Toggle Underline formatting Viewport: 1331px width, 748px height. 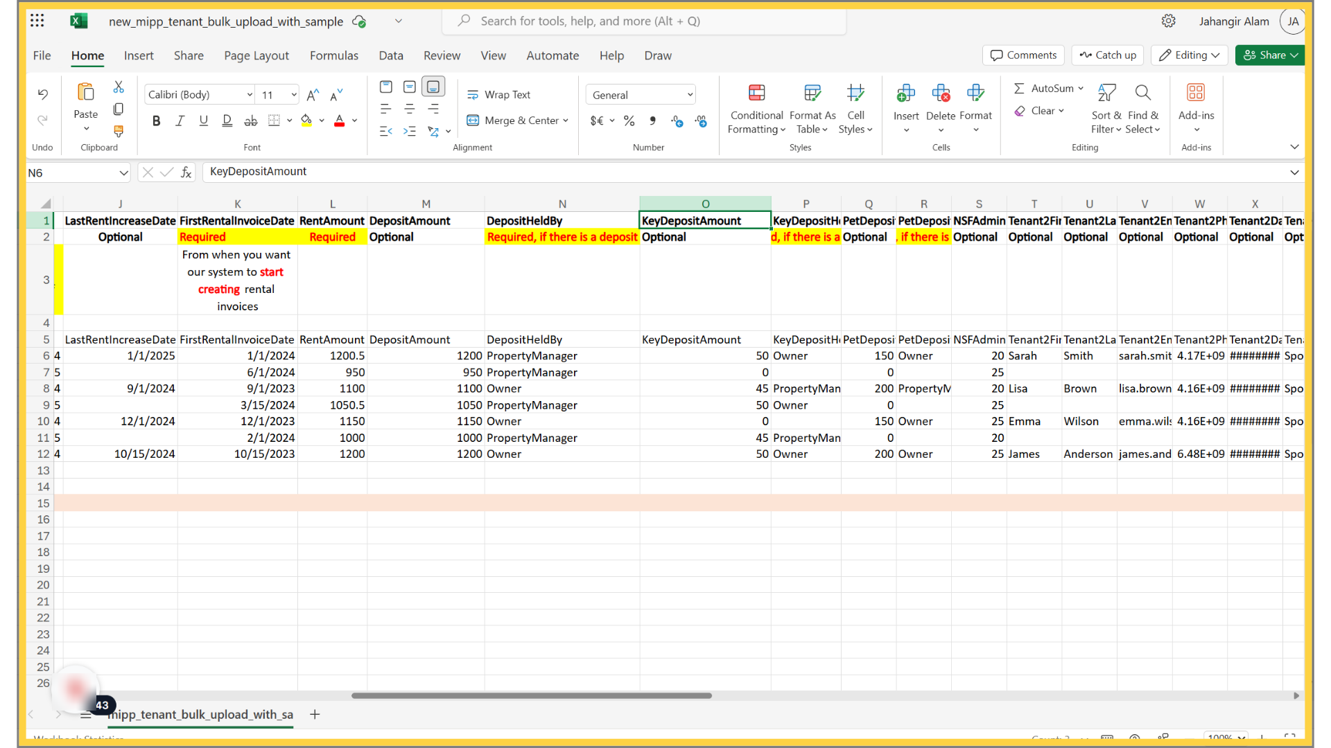203,121
